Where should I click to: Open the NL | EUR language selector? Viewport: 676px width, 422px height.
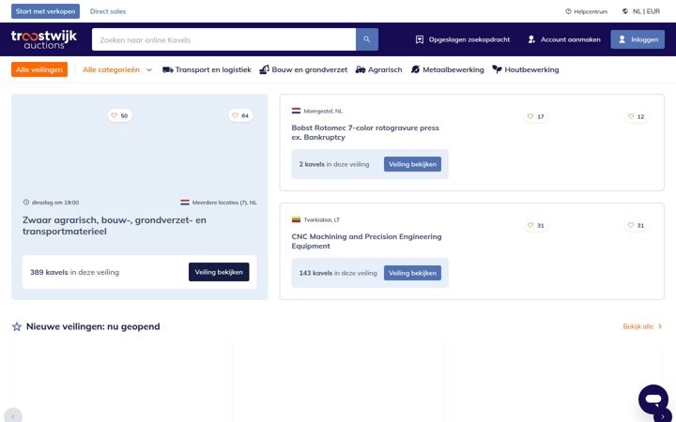click(x=641, y=11)
